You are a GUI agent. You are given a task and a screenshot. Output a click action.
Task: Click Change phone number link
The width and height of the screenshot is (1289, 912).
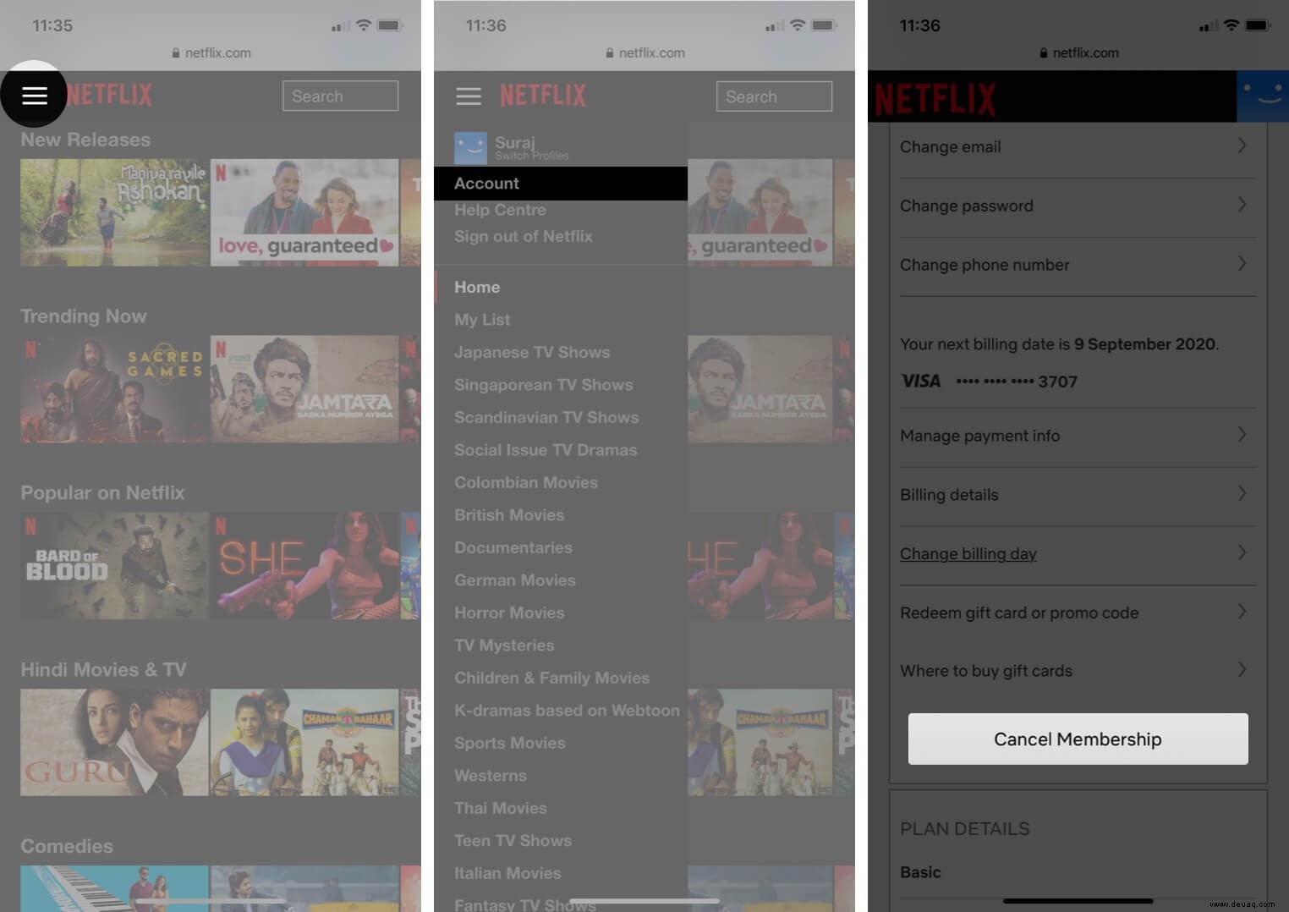pyautogui.click(x=985, y=265)
